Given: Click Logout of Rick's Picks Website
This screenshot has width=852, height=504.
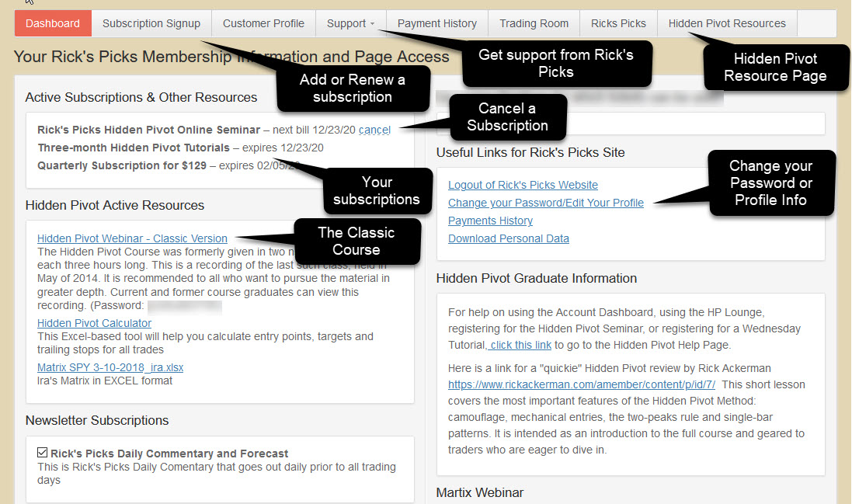Looking at the screenshot, I should pyautogui.click(x=523, y=185).
